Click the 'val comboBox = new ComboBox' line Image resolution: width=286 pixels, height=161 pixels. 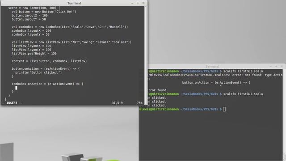coord(70,27)
